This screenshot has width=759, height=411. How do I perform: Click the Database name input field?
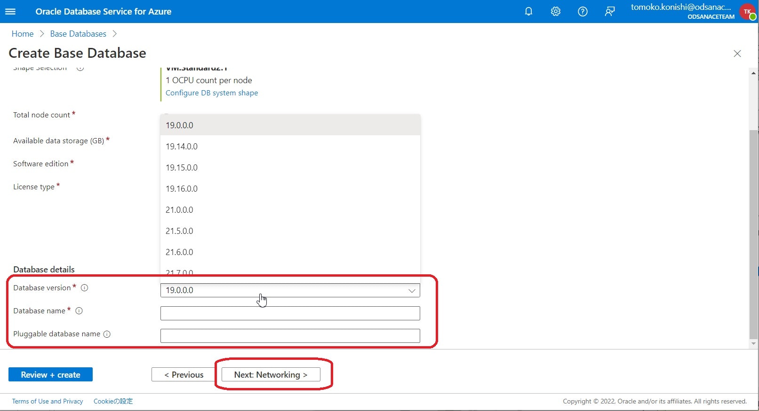(x=290, y=313)
